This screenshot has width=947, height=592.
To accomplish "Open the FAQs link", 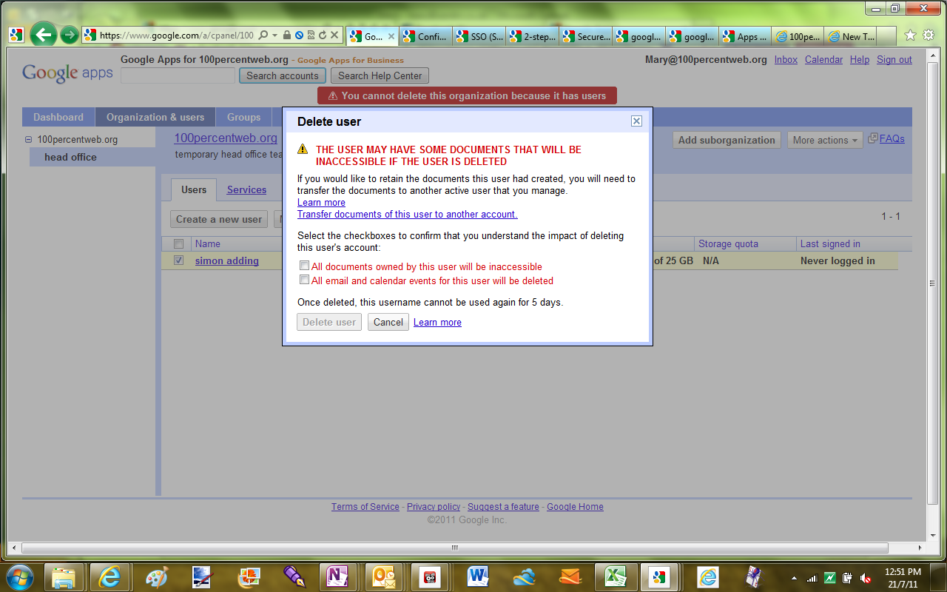I will [x=892, y=138].
